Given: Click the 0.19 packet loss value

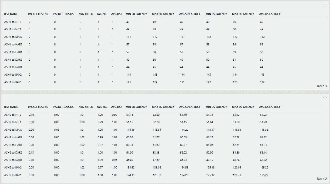Looking at the screenshot, I should 31,115.
